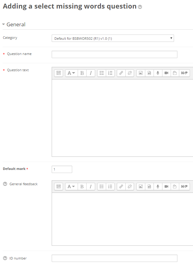Insert link in General feedback editor

click(121, 186)
